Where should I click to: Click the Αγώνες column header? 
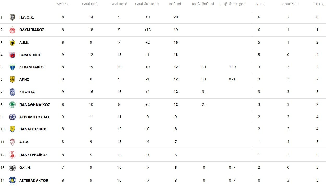point(63,4)
